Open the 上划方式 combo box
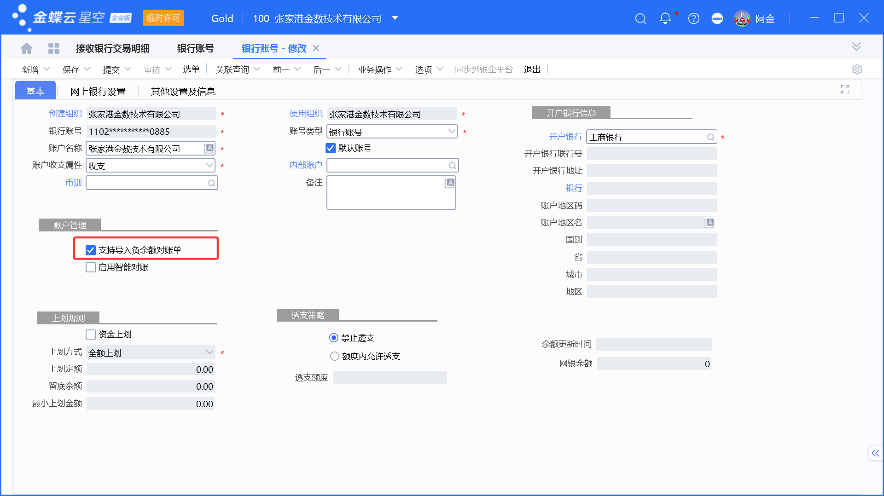Image resolution: width=884 pixels, height=496 pixels. tap(151, 353)
